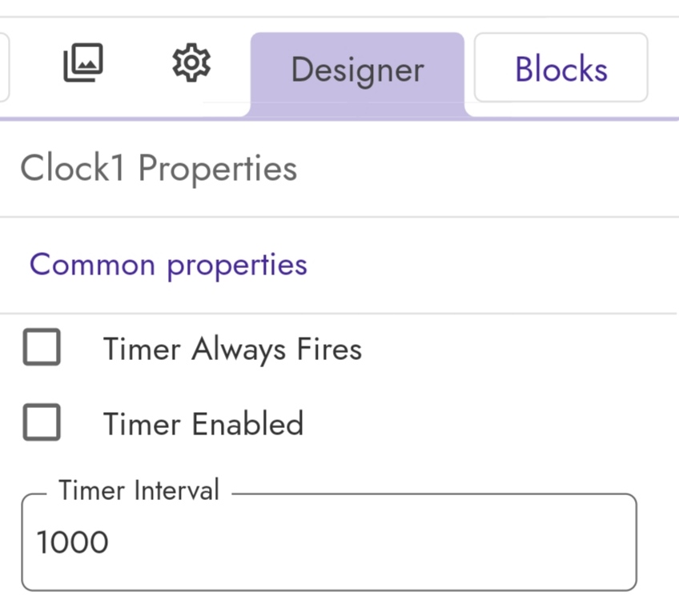
Task: Click the 'Timer Enabled' label text
Action: click(203, 424)
